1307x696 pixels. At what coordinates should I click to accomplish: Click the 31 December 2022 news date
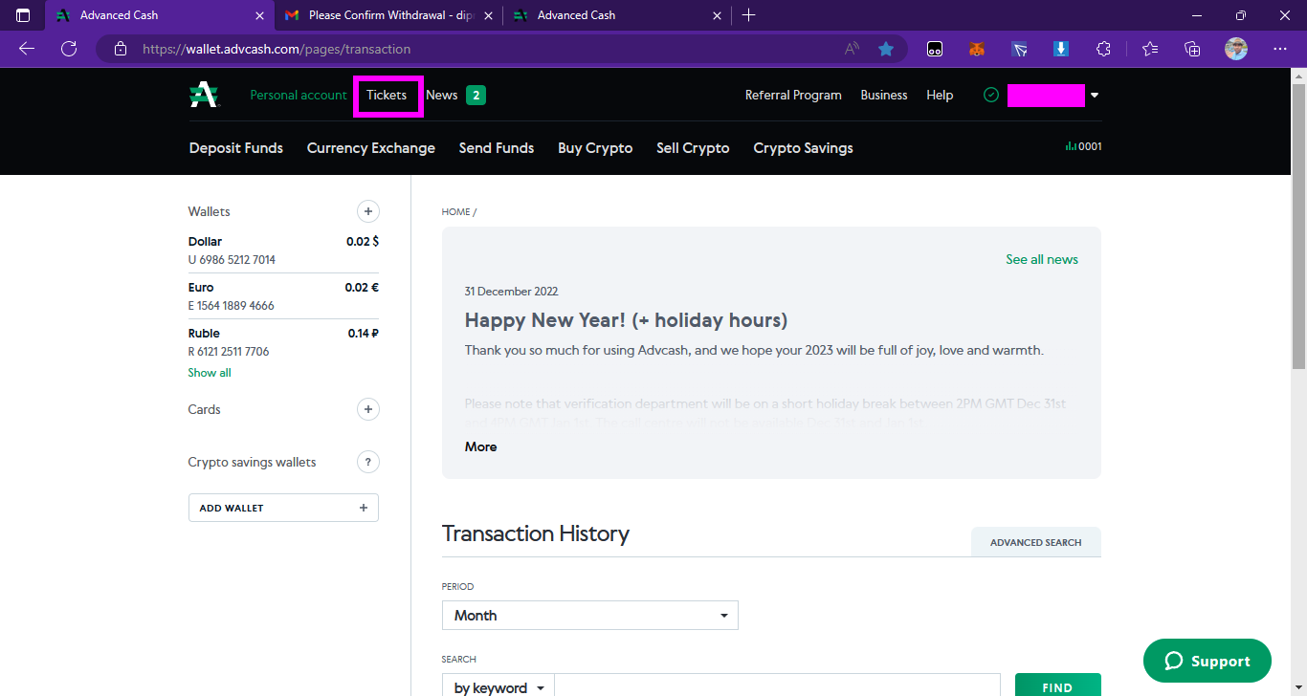[511, 292]
